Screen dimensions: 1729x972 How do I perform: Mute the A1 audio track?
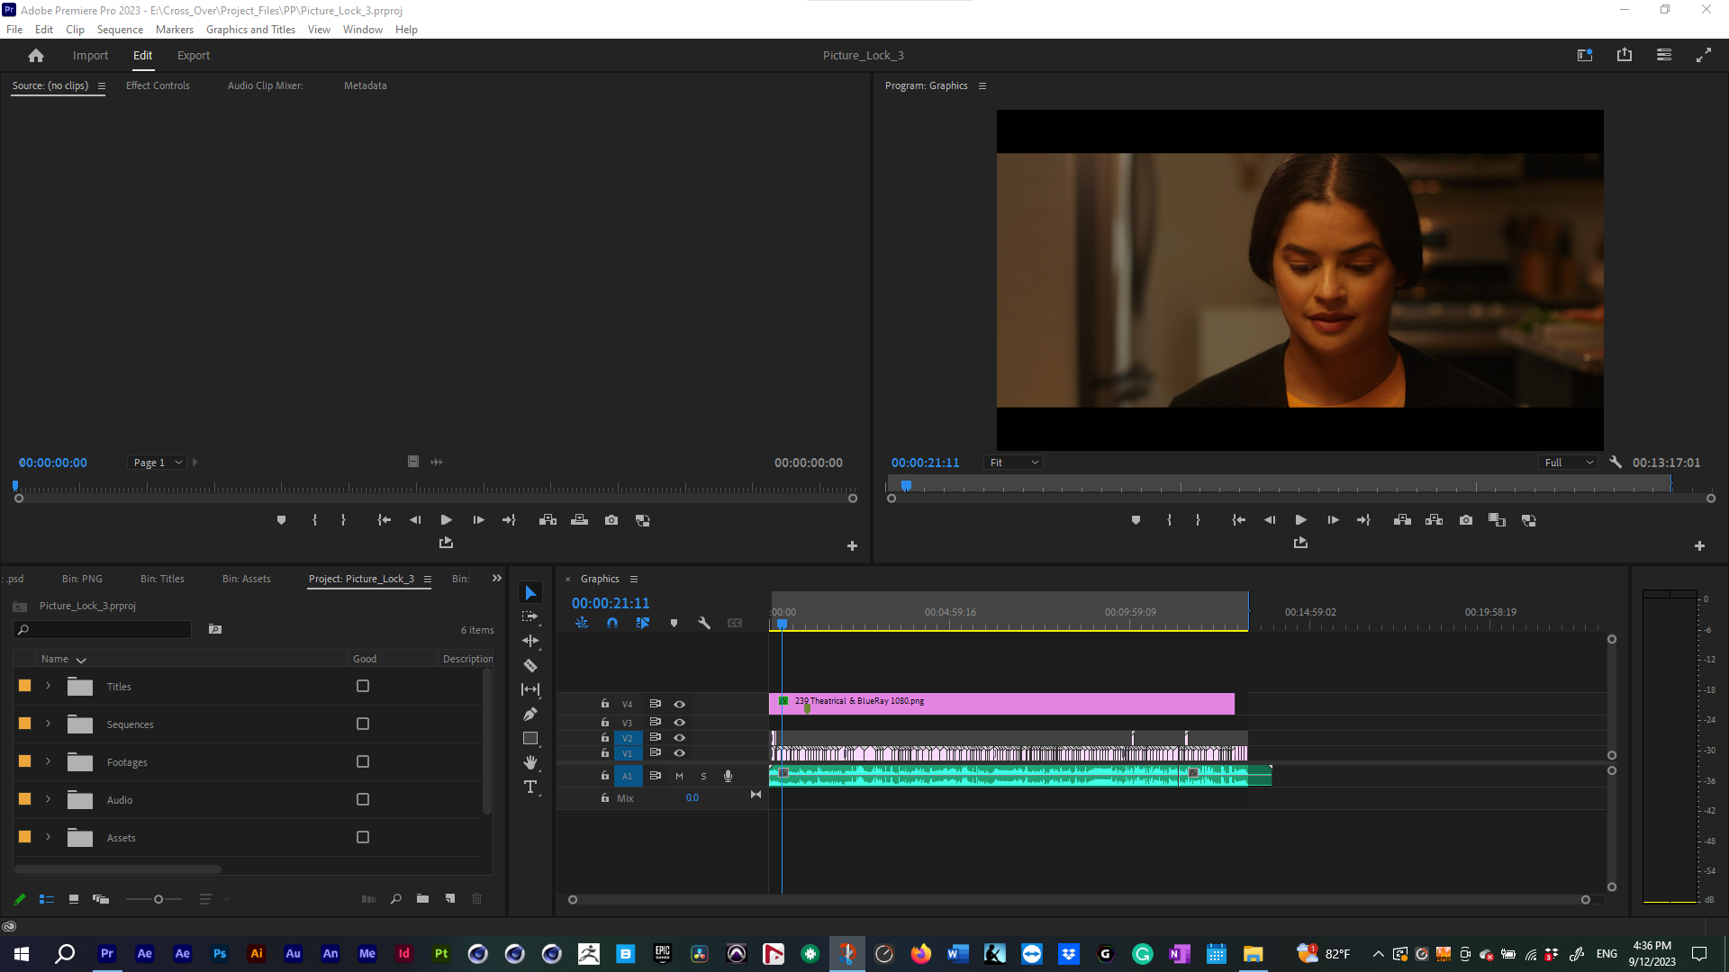[679, 776]
